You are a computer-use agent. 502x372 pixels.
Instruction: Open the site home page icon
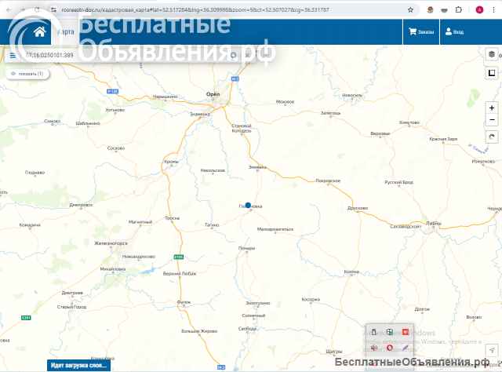coord(40,31)
